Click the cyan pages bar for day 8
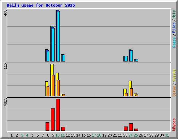Viewport: 178px width, 139px height. pos(48,56)
